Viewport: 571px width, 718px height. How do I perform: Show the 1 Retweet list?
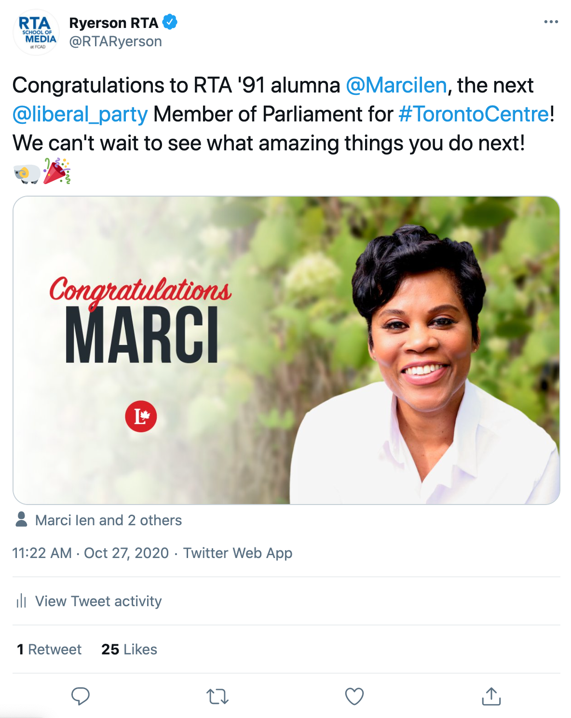pyautogui.click(x=49, y=650)
